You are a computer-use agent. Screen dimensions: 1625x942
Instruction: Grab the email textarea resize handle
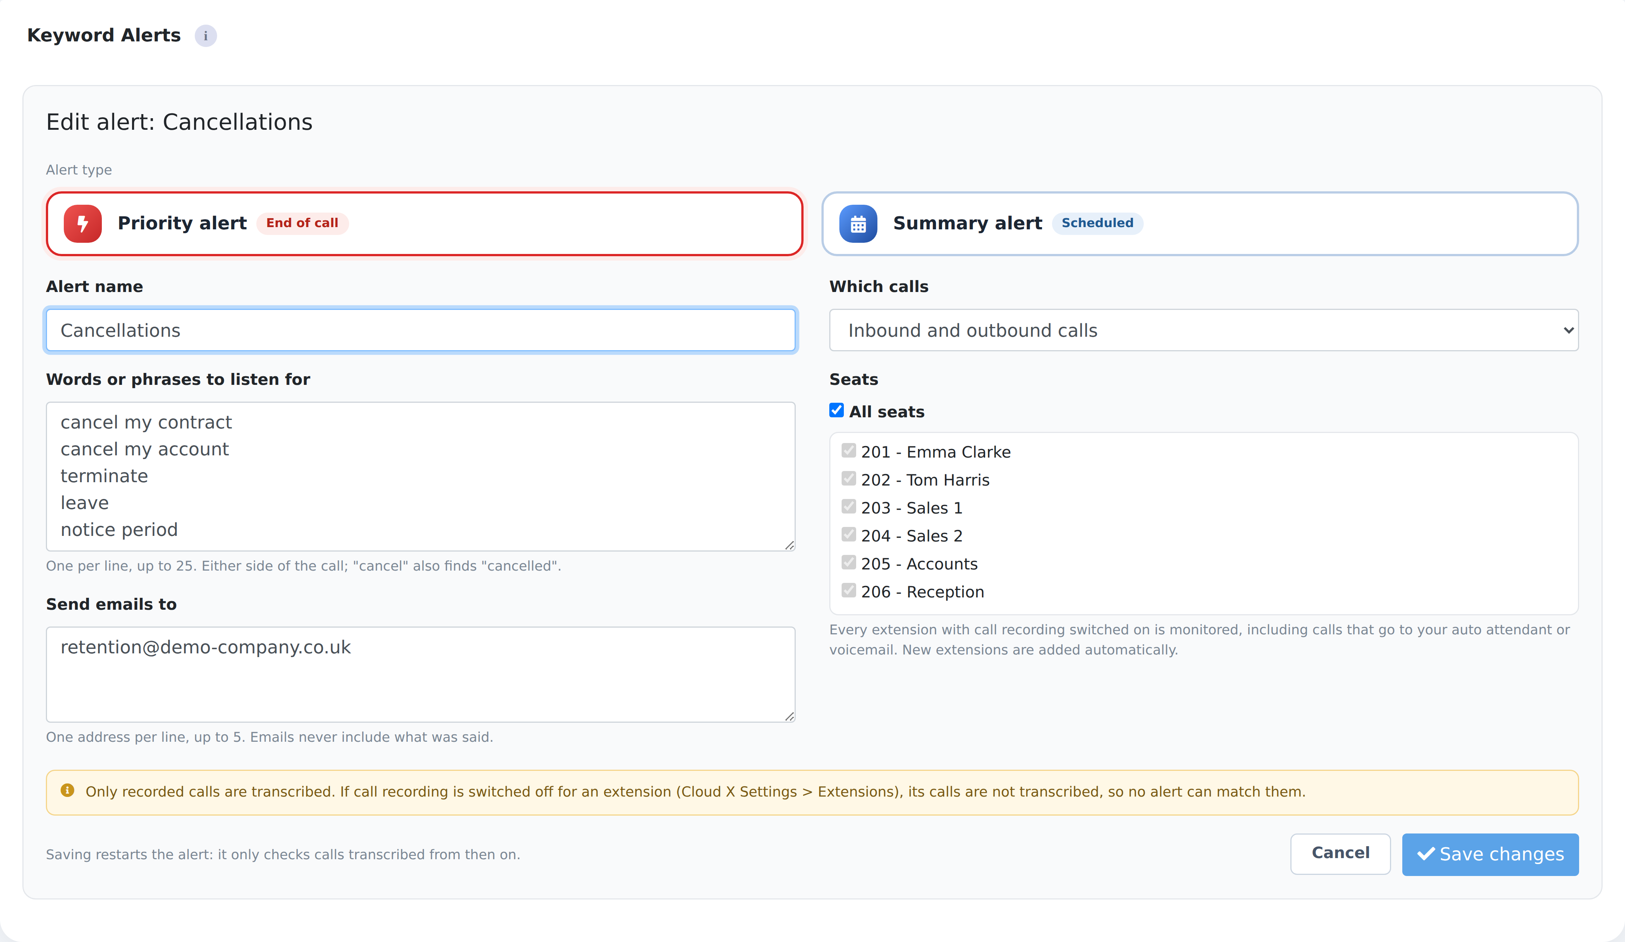pos(789,716)
